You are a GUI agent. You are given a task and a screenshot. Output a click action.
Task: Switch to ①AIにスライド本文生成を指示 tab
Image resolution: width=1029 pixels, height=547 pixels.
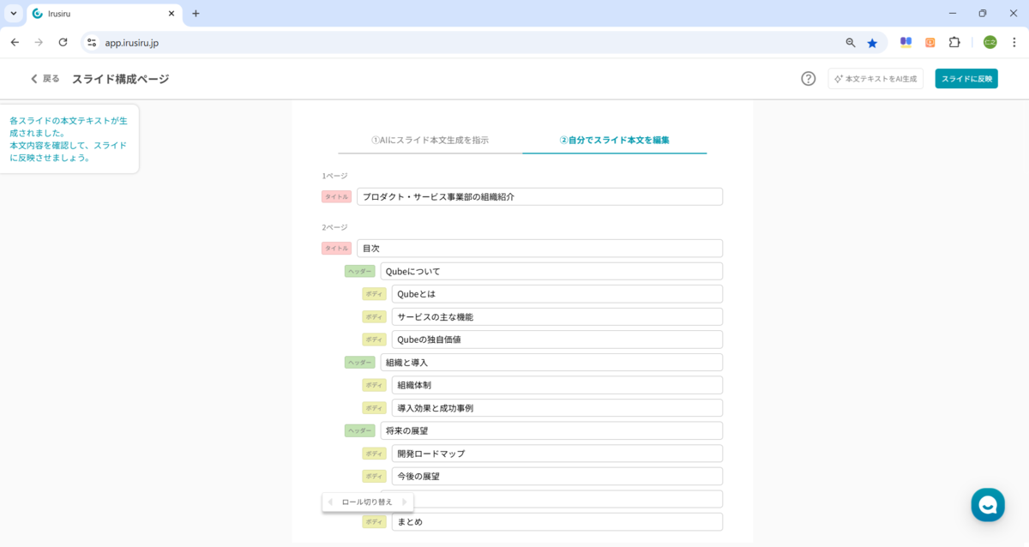(x=430, y=140)
